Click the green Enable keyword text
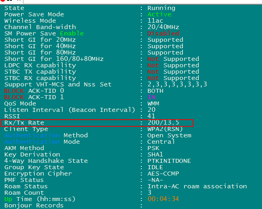Viewport: 262px width, 209px height. tap(72, 33)
